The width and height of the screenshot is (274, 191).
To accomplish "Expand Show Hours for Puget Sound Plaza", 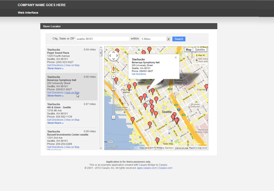I will (x=55, y=68).
